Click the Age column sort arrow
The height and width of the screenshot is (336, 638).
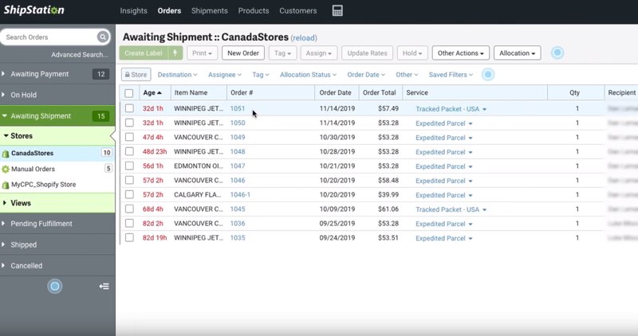click(x=159, y=93)
